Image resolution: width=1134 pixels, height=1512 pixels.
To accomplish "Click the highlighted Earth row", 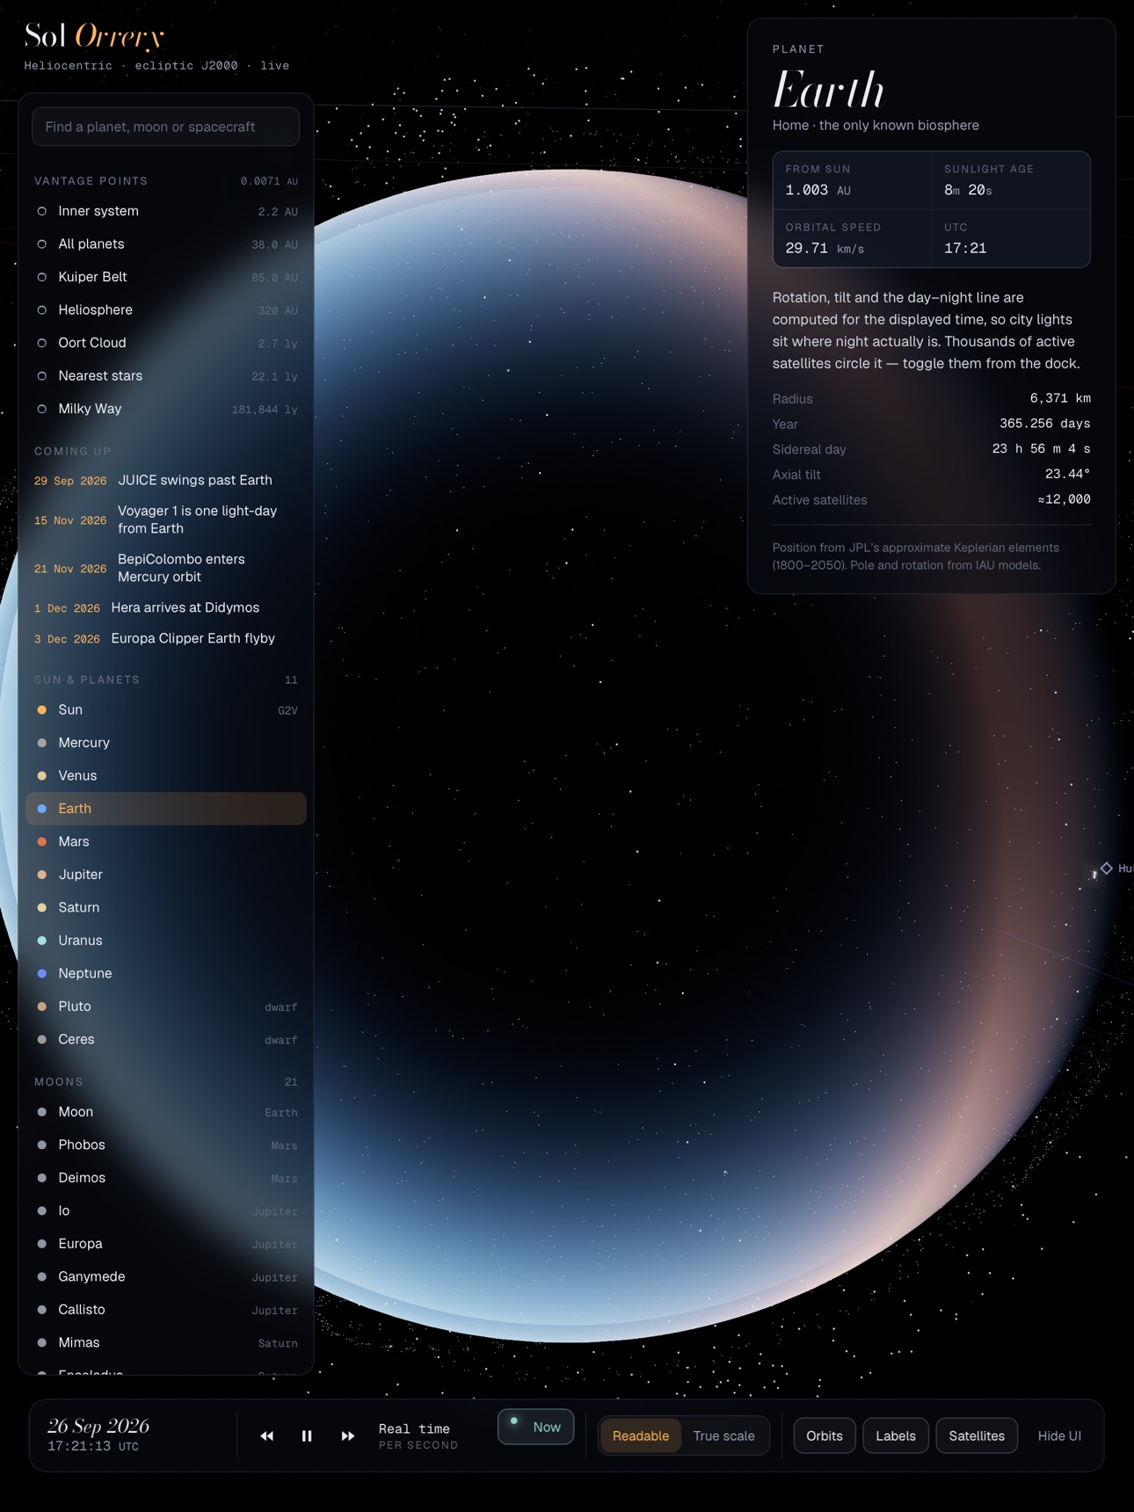I will click(x=166, y=809).
